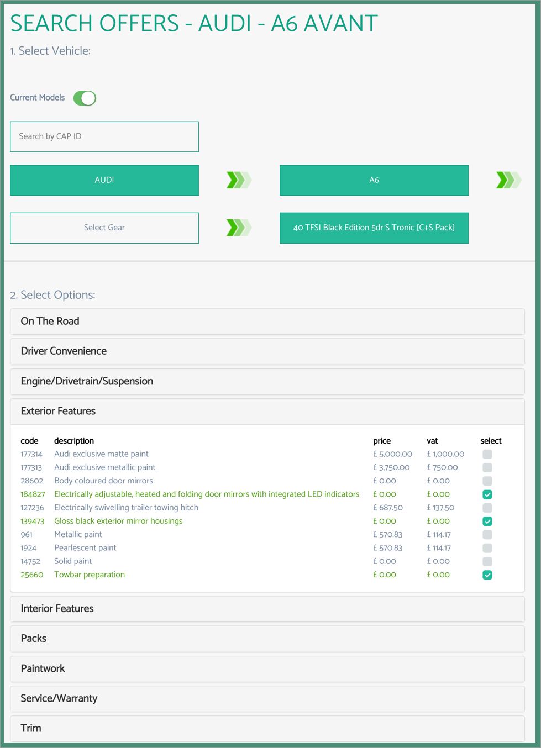Screen dimensions: 541x748
Task: Select the A6 model button
Action: point(374,180)
